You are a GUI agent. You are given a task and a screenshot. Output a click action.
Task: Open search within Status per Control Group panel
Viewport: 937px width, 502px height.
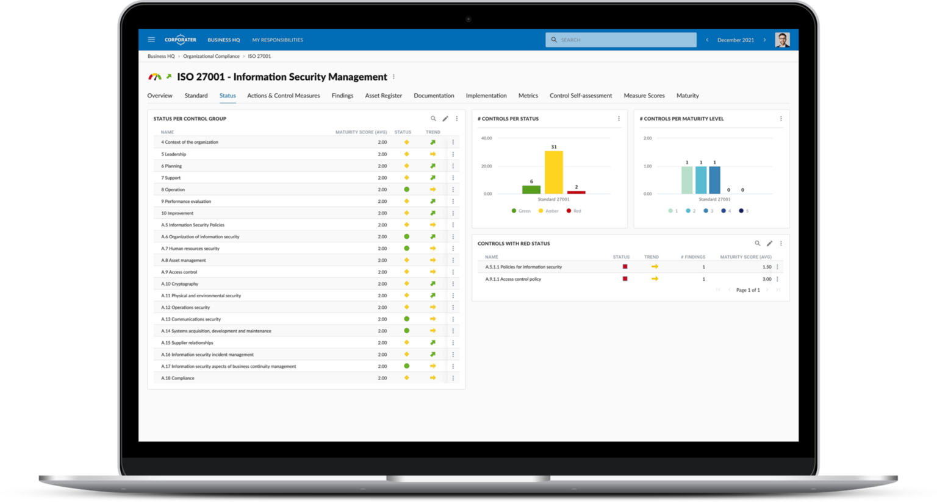(x=433, y=119)
